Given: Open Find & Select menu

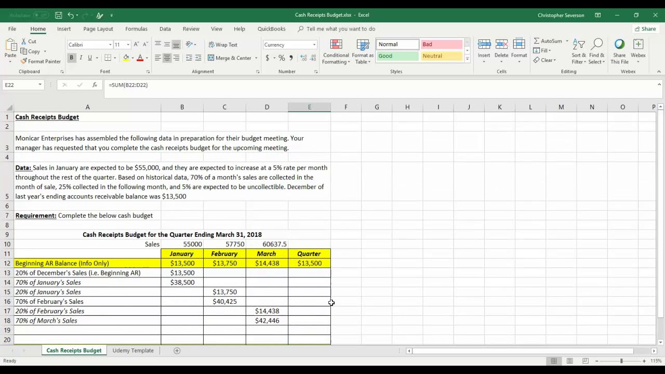Looking at the screenshot, I should click(596, 51).
